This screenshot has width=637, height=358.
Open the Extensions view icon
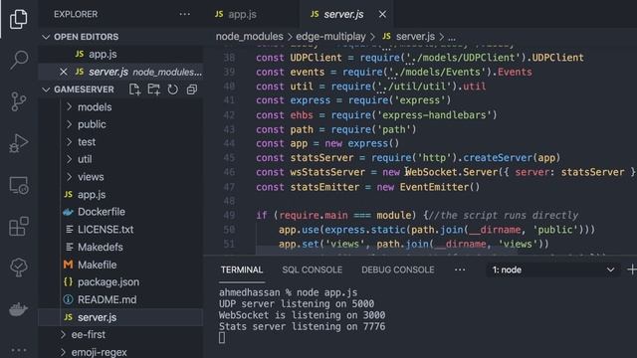pyautogui.click(x=19, y=226)
